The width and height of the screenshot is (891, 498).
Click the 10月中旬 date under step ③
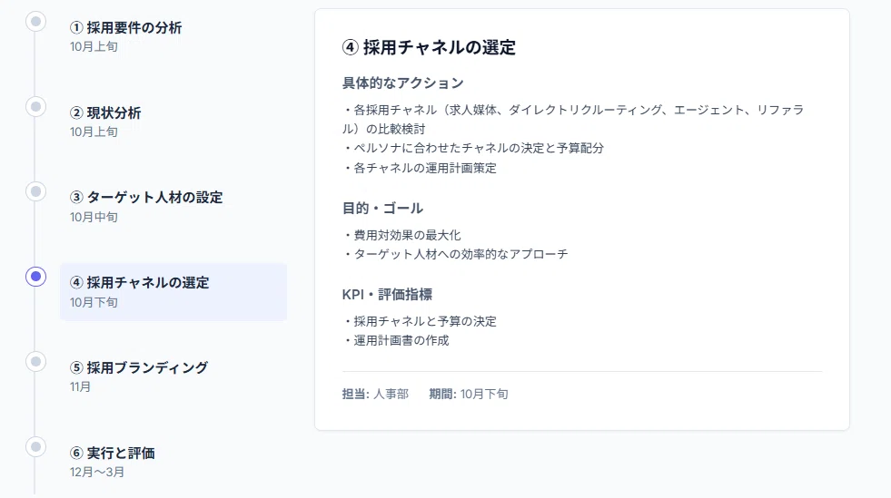pos(94,217)
